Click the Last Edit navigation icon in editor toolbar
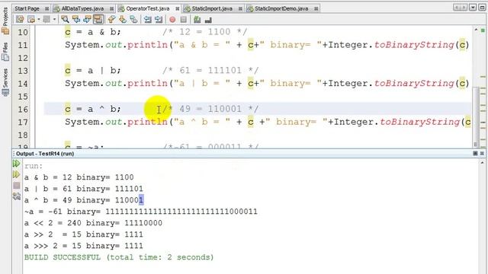 tap(21, 20)
